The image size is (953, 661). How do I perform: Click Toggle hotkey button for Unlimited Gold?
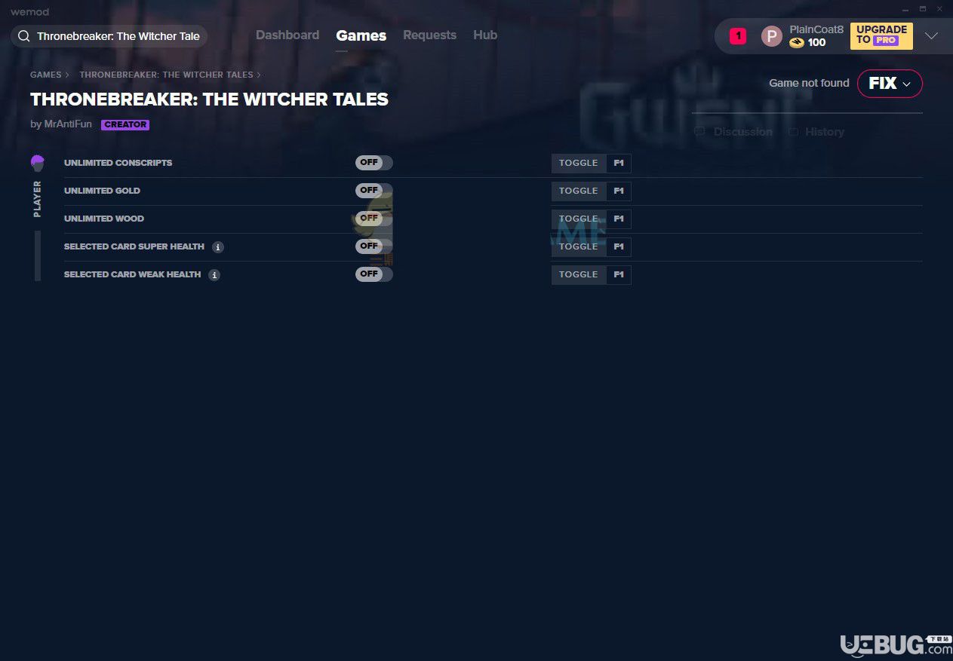(x=579, y=191)
